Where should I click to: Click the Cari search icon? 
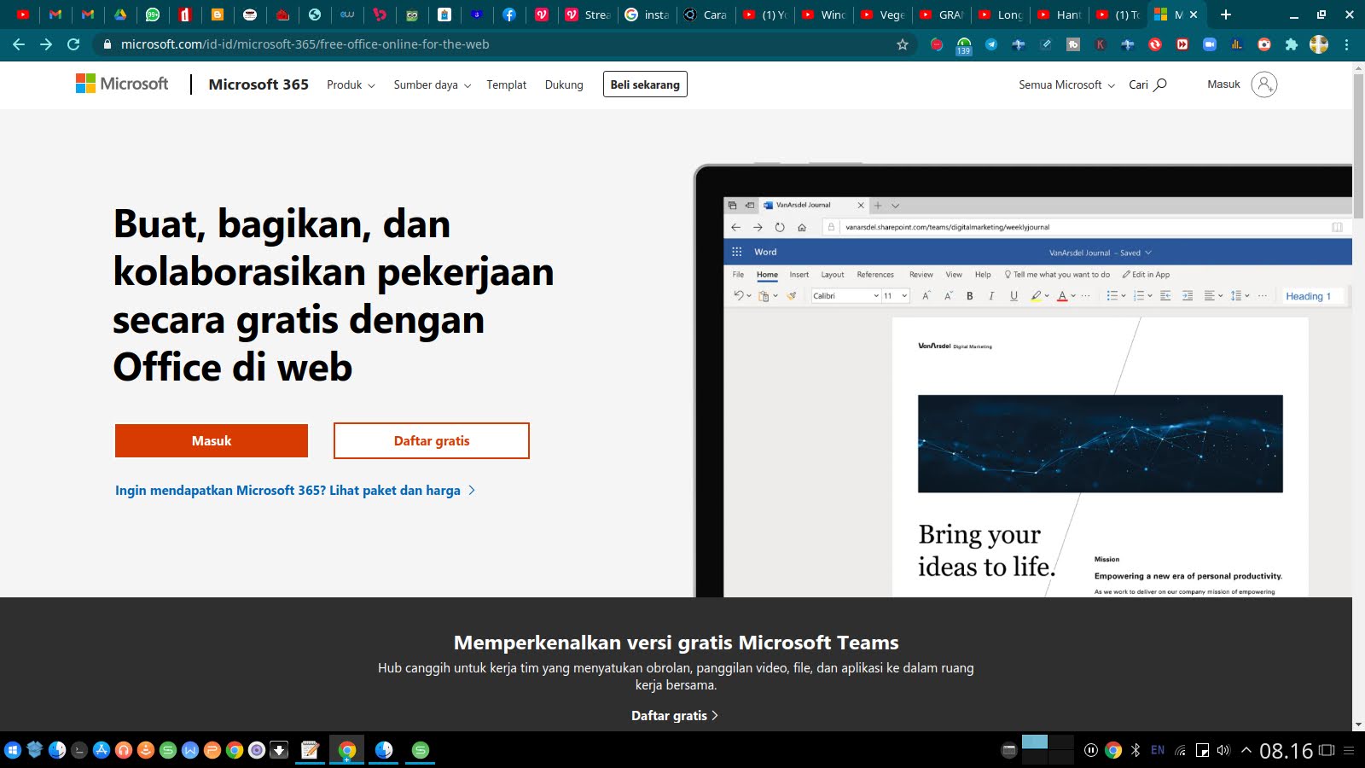(x=1159, y=84)
